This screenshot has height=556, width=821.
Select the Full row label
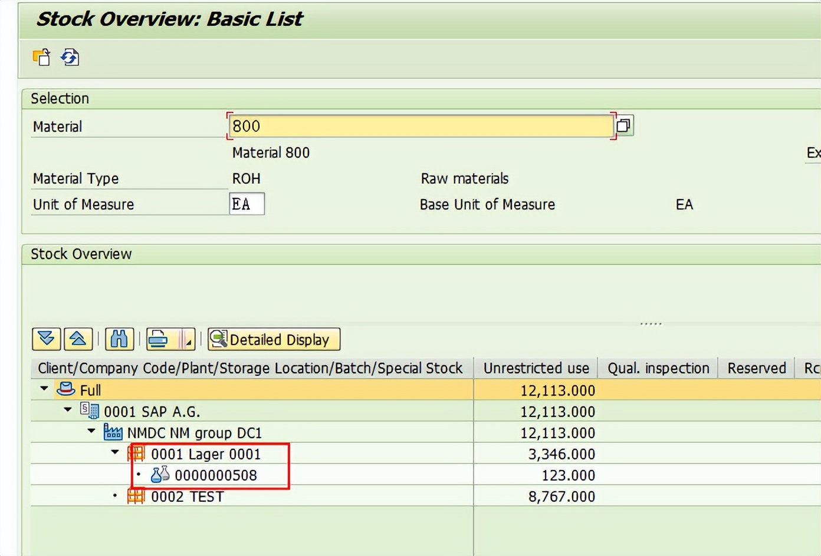click(90, 390)
